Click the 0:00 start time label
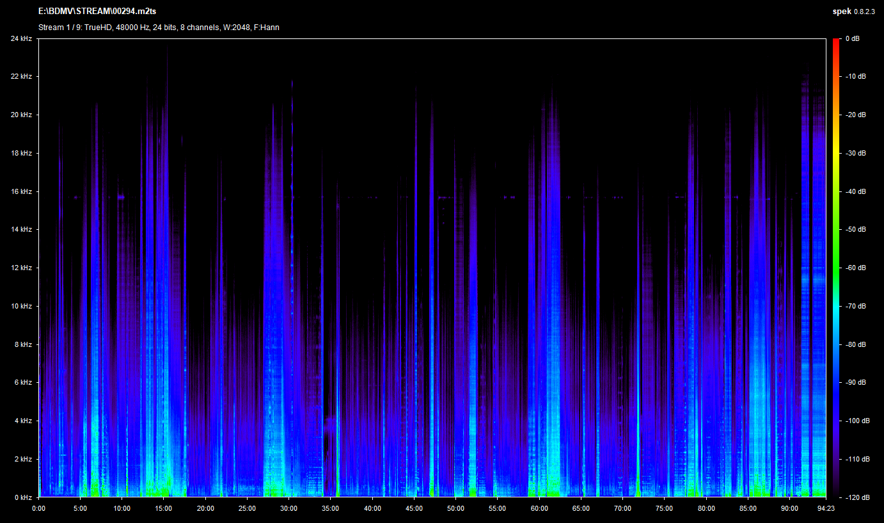This screenshot has height=523, width=884. pyautogui.click(x=38, y=508)
